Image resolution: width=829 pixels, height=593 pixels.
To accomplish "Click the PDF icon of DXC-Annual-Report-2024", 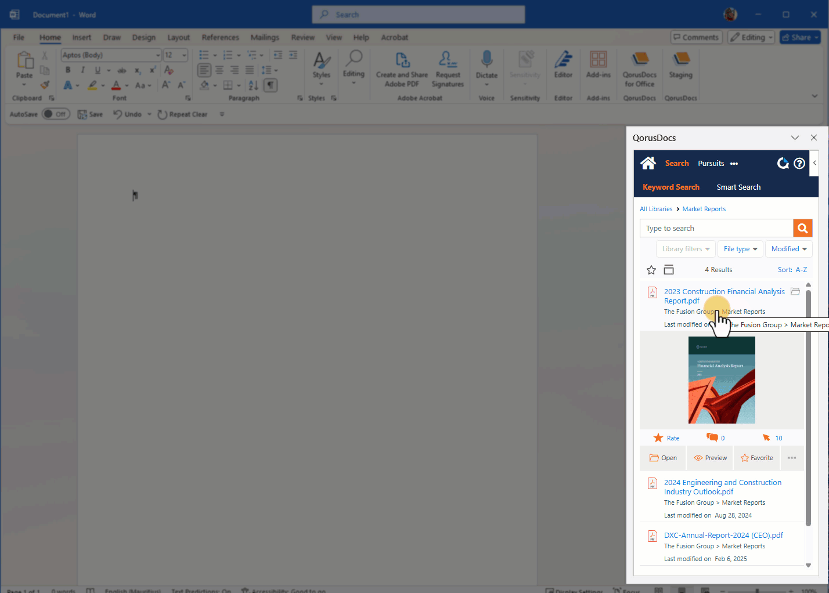I will [x=653, y=536].
